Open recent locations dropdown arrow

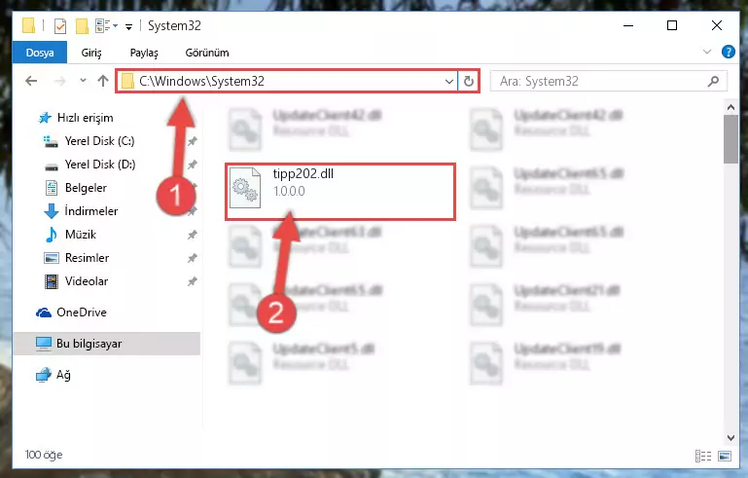pyautogui.click(x=83, y=80)
